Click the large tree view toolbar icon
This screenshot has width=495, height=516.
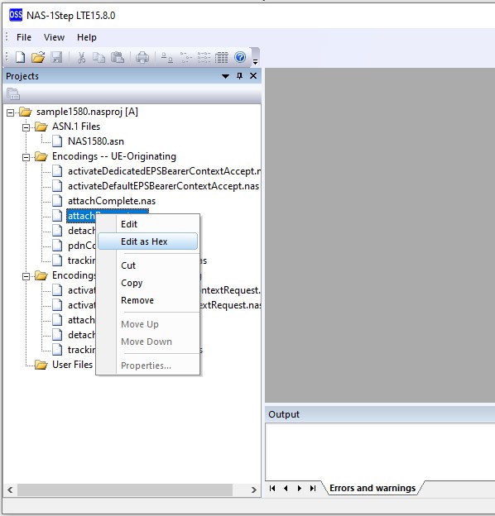point(204,58)
